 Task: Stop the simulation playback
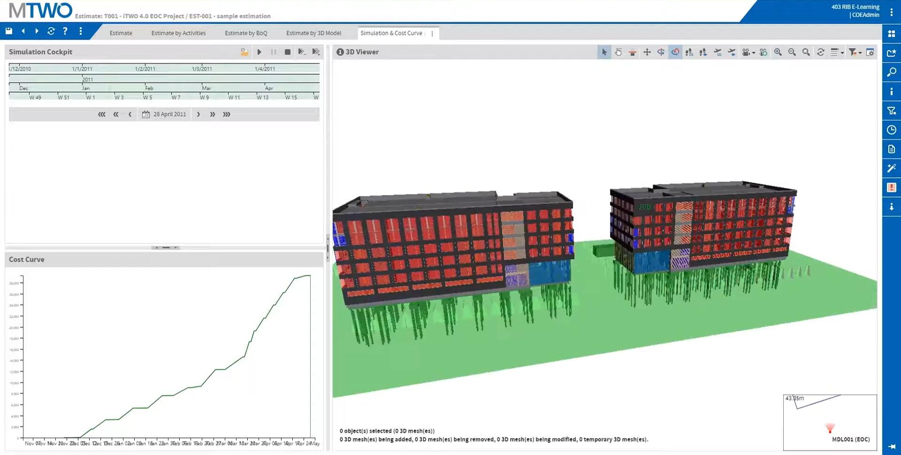[288, 52]
